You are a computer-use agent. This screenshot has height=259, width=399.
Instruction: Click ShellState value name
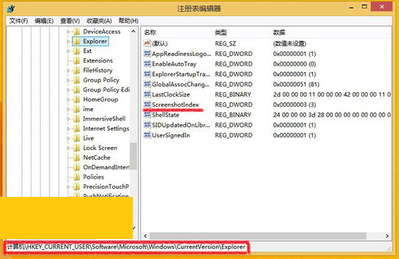tap(165, 115)
